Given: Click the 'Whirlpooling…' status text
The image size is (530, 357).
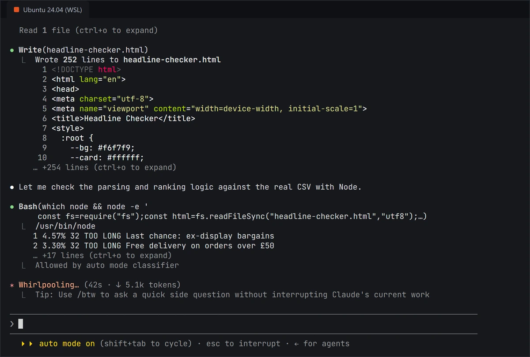Looking at the screenshot, I should pos(49,285).
